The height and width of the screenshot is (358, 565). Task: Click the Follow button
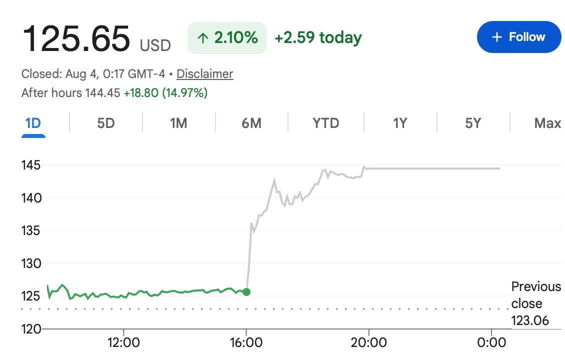pos(519,37)
